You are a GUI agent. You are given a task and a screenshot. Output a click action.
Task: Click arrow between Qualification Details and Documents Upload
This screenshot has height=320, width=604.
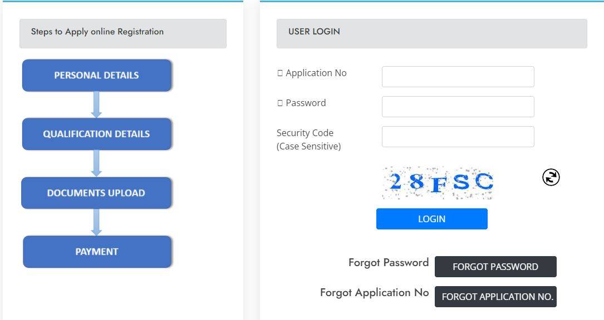pos(96,163)
